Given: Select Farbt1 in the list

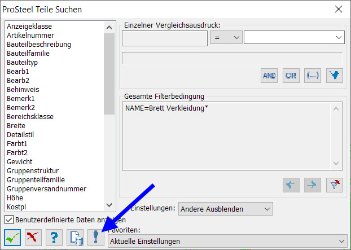Looking at the screenshot, I should coord(17,144).
